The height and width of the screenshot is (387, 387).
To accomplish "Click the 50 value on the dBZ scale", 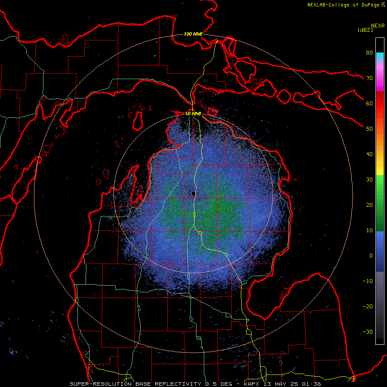I will (x=369, y=129).
